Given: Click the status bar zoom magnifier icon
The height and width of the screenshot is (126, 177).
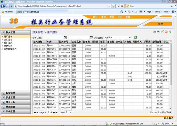Looking at the screenshot, I should (163, 124).
